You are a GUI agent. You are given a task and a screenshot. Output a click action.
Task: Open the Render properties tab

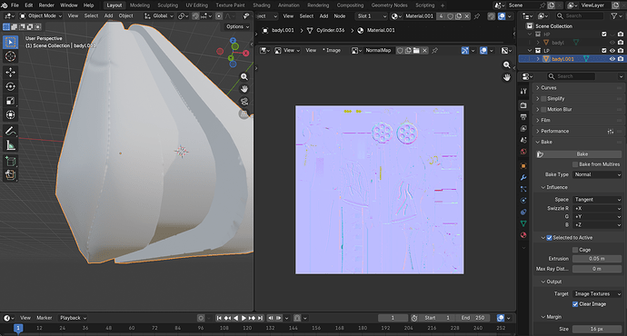(523, 105)
